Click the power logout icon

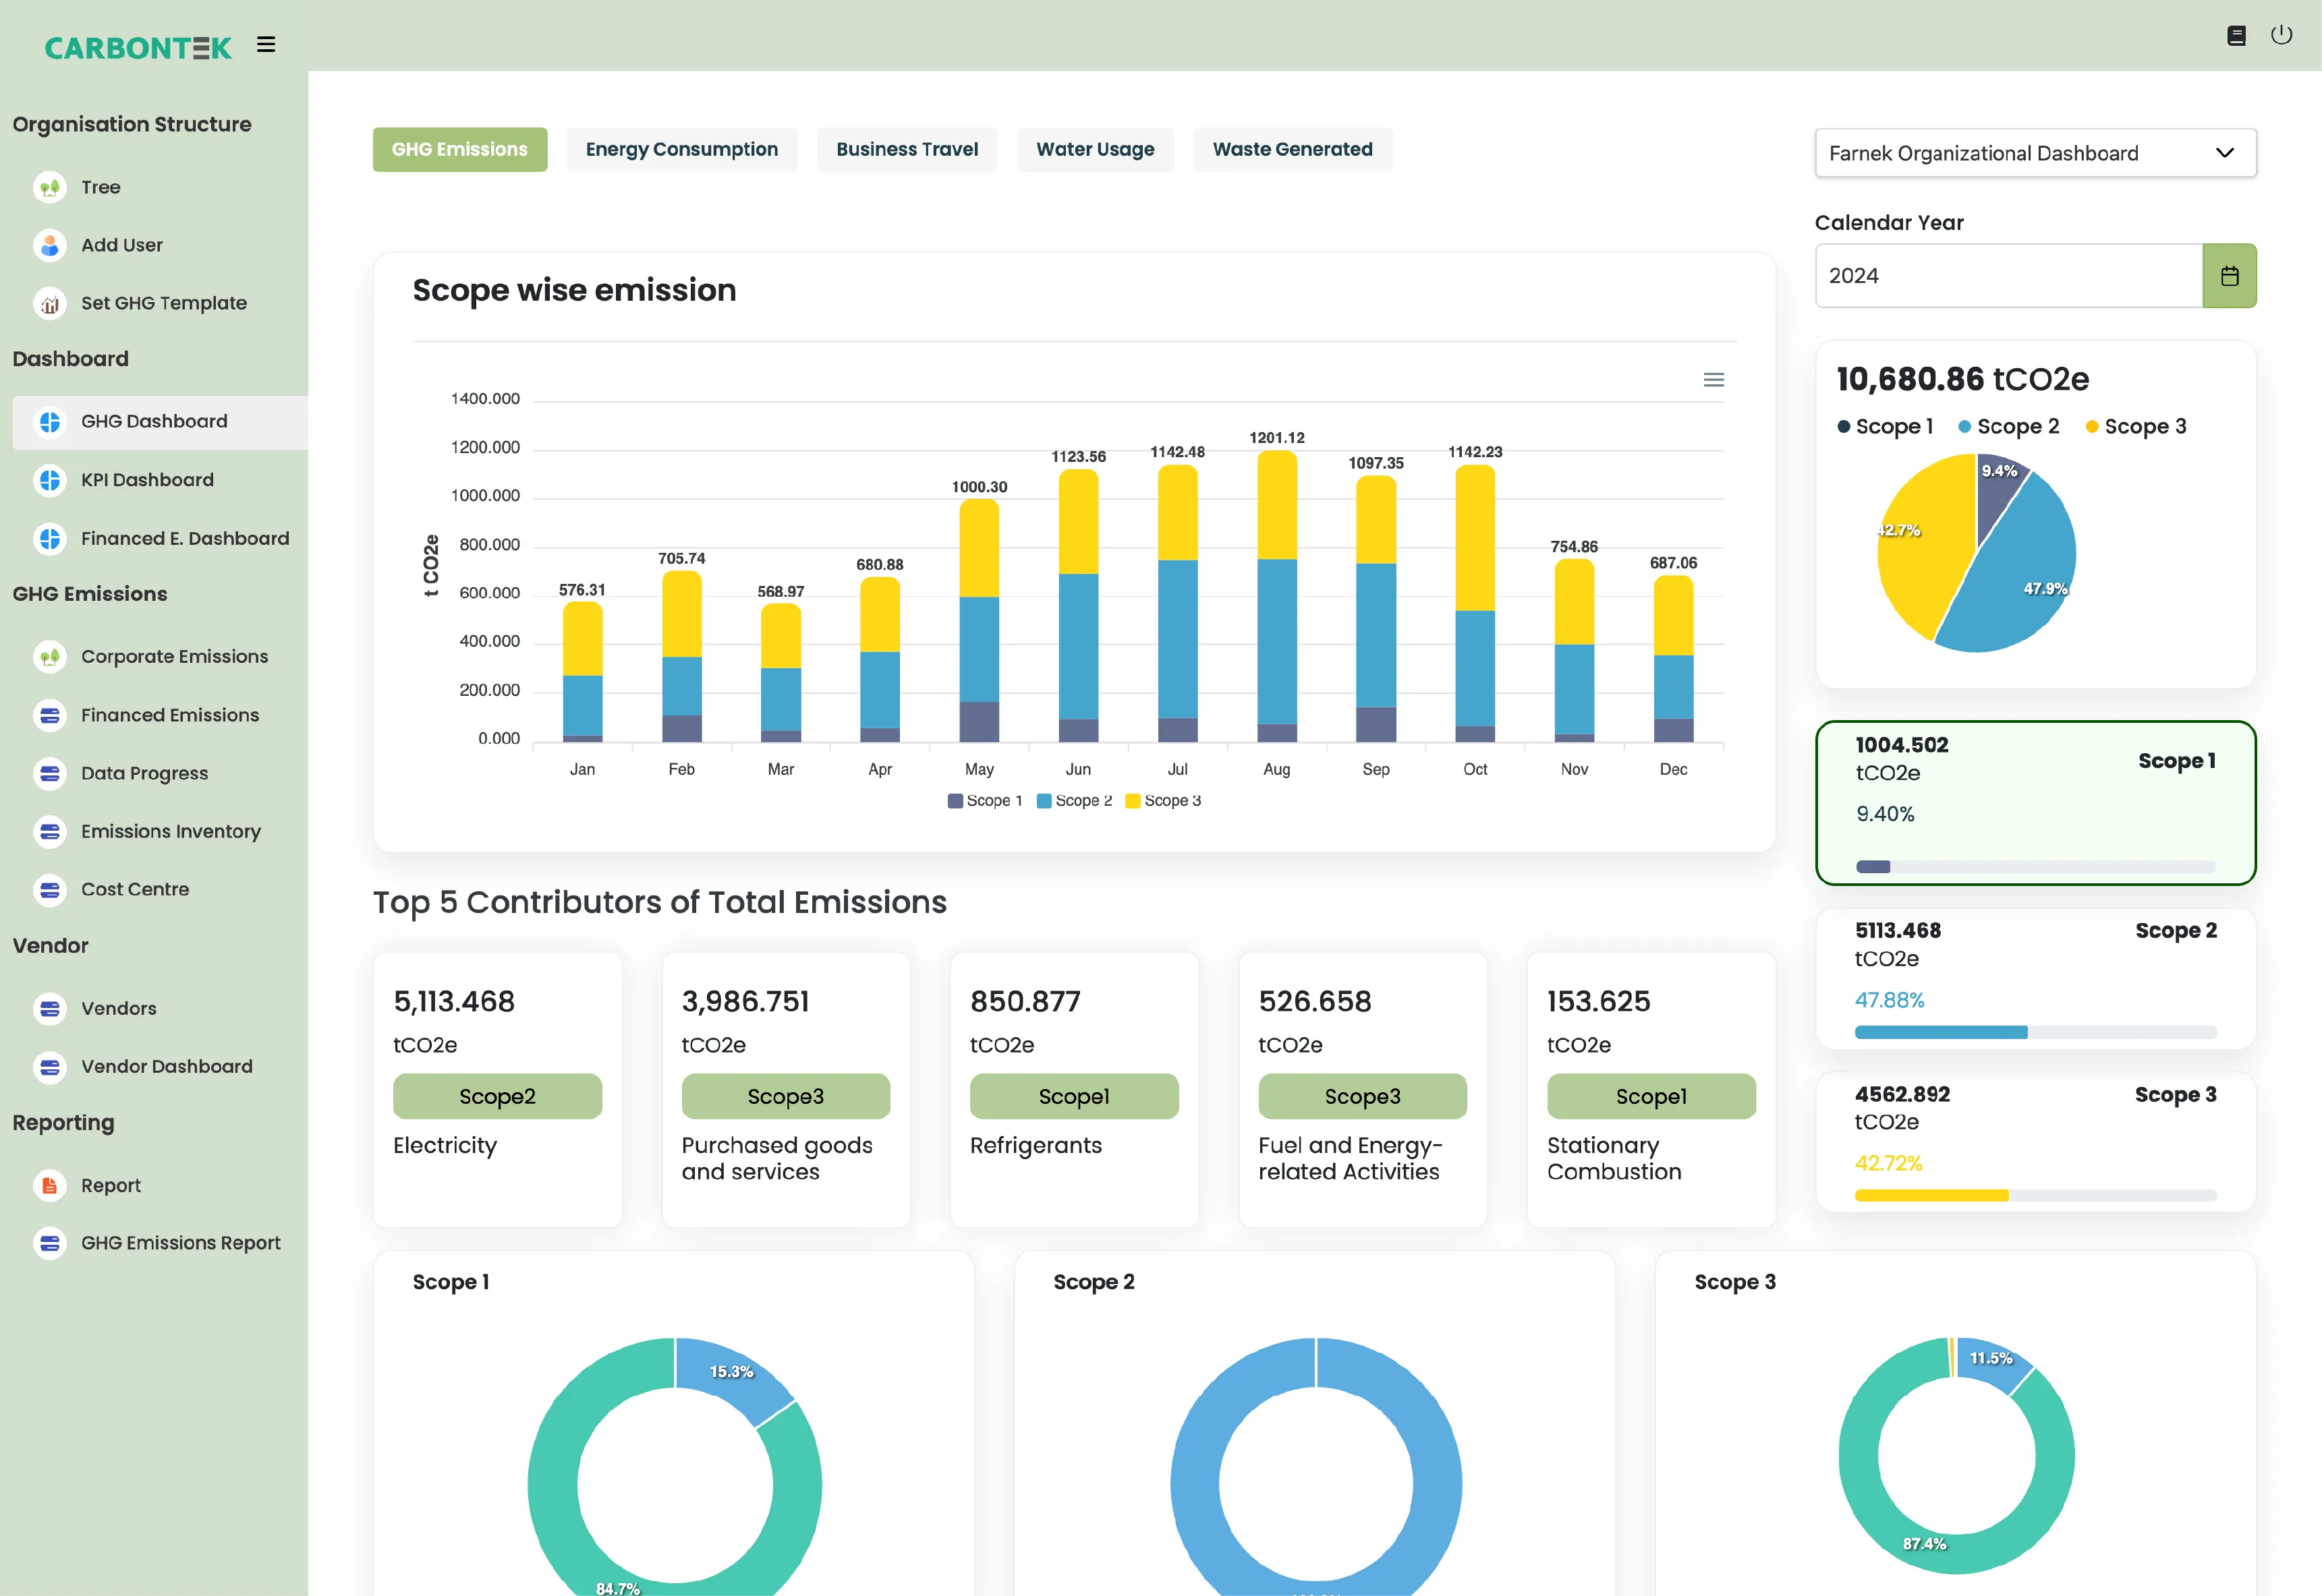click(2282, 35)
